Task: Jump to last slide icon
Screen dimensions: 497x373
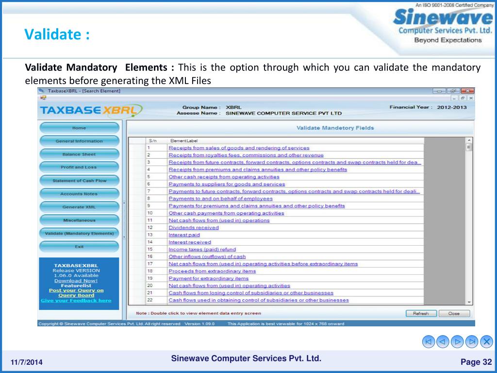Action: coord(472,341)
